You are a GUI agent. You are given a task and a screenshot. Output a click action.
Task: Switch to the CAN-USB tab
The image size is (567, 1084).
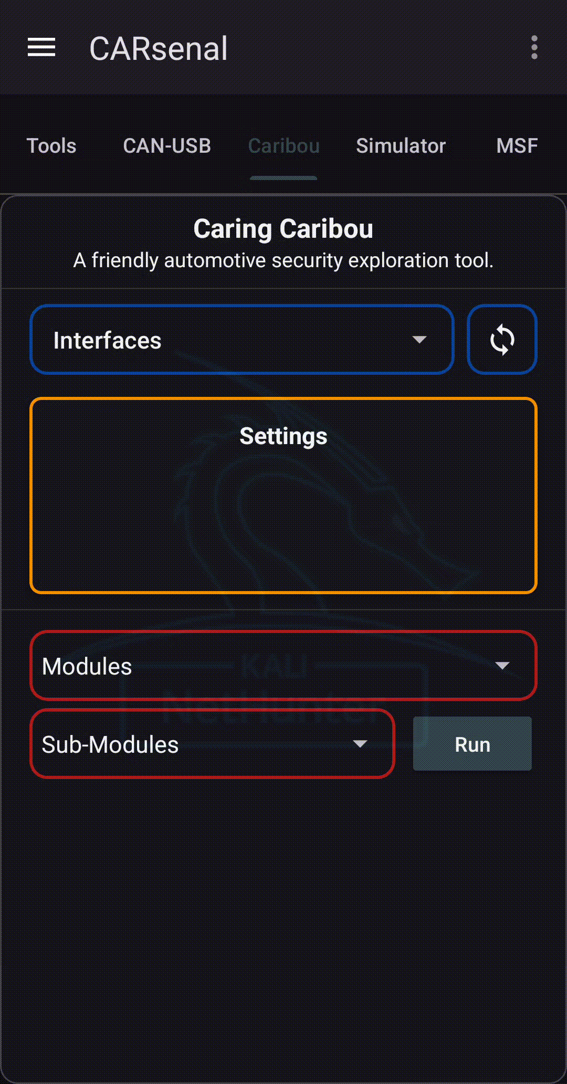tap(166, 146)
